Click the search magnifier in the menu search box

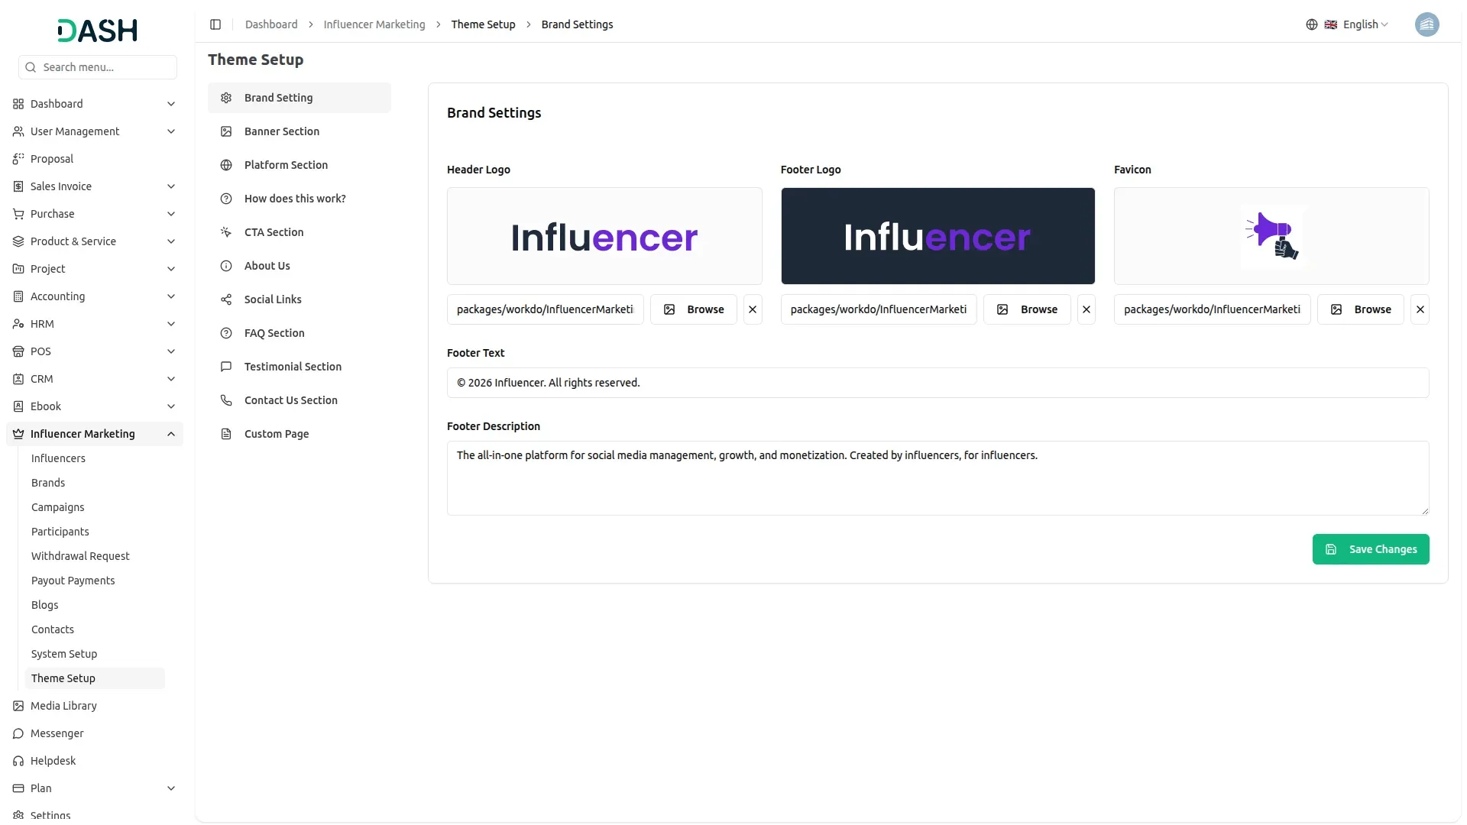point(31,66)
